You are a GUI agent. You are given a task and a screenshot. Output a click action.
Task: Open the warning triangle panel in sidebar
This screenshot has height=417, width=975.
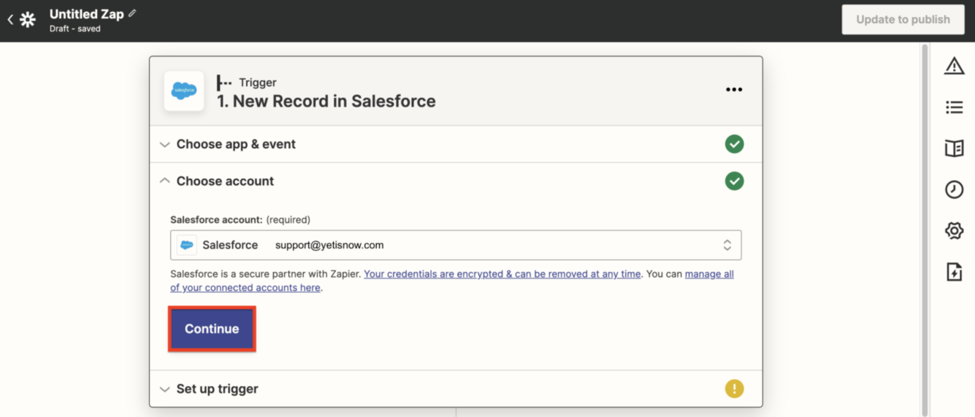[x=954, y=66]
